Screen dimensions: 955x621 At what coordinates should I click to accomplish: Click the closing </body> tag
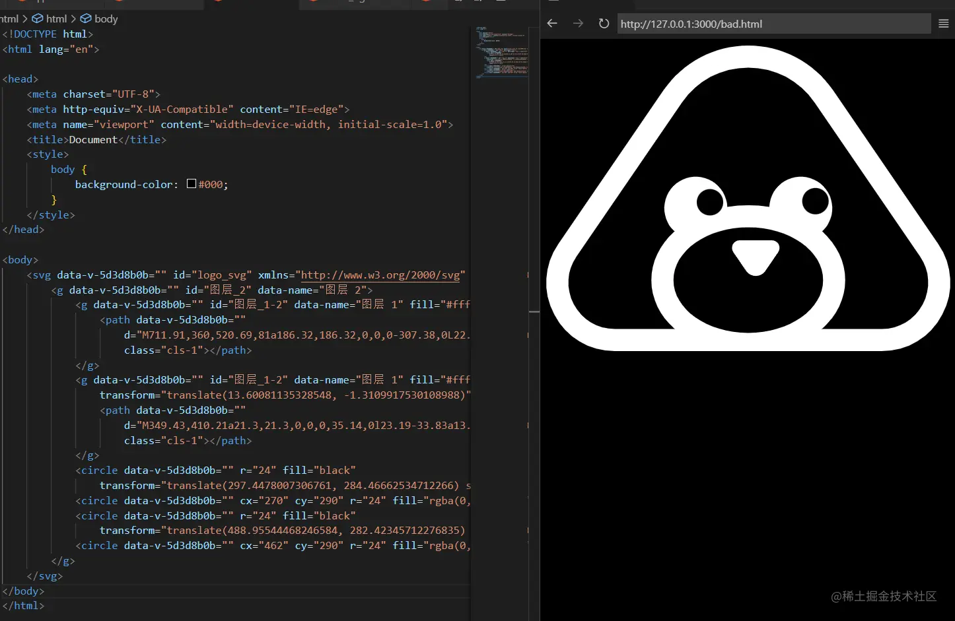click(x=23, y=591)
